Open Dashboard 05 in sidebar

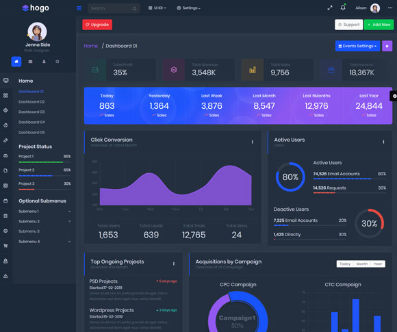pyautogui.click(x=31, y=132)
